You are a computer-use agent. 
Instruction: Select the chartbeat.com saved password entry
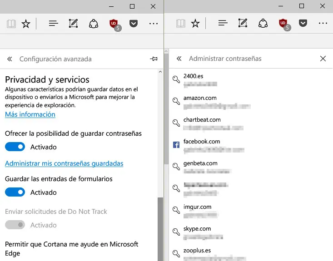pyautogui.click(x=251, y=123)
